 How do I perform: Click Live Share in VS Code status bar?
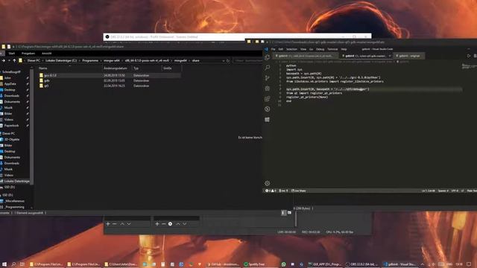[x=299, y=191]
